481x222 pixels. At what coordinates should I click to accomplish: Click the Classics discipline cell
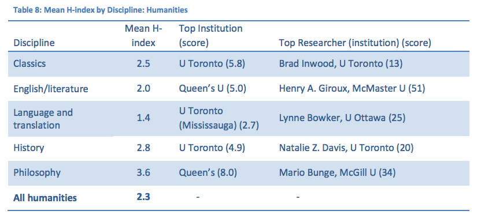click(x=29, y=63)
